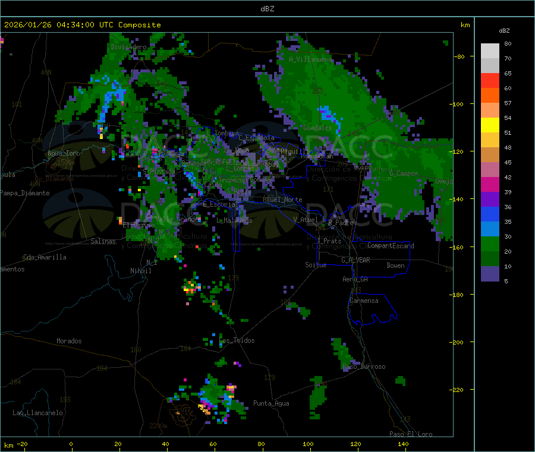535x452 pixels.
Task: Click the Paso_Barroso label
Action: pos(364,367)
